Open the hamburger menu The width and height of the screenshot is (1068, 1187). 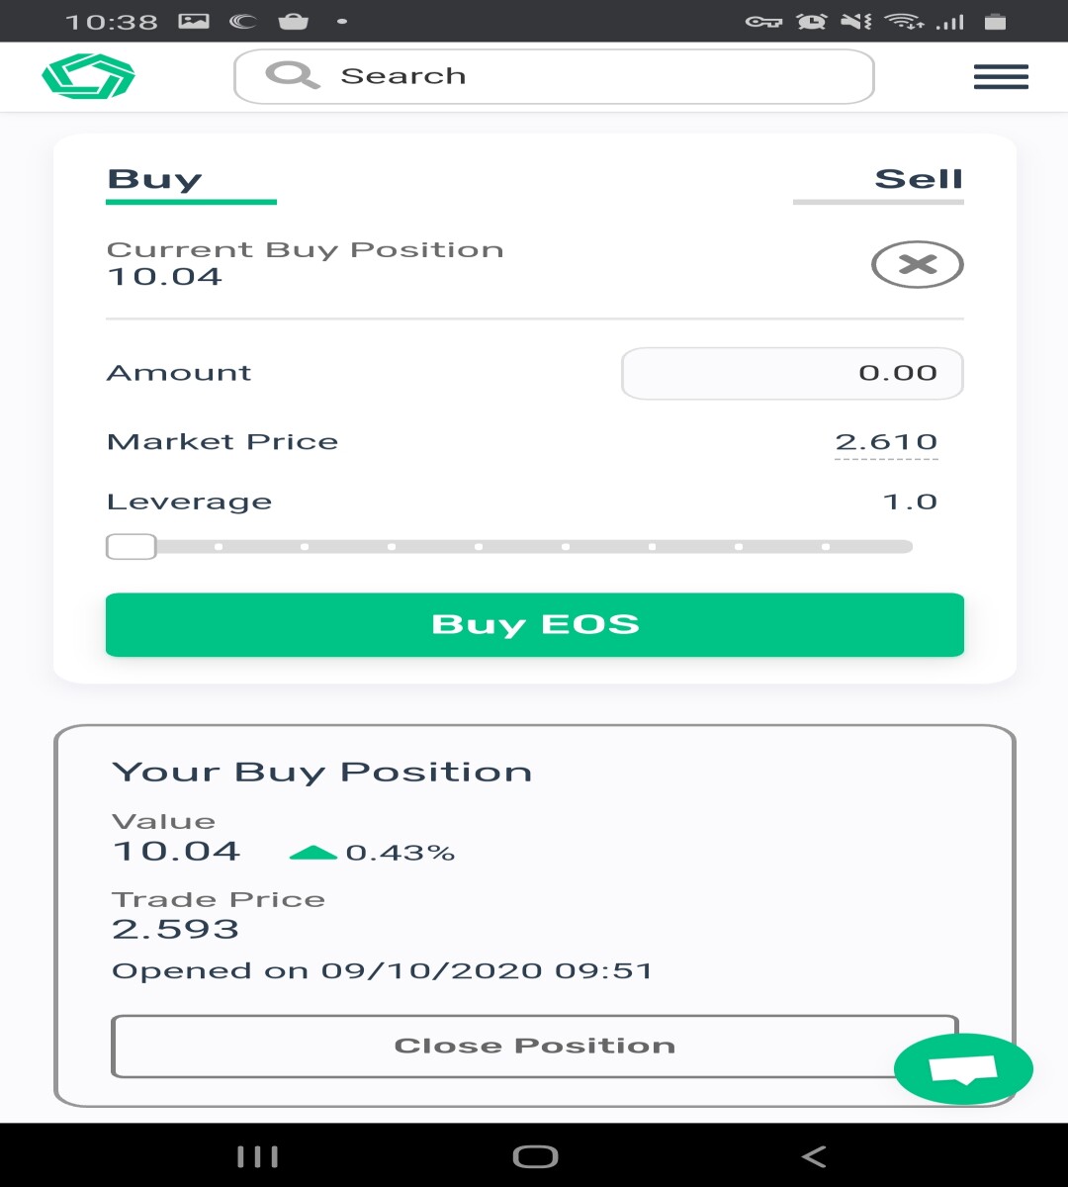click(x=1001, y=77)
